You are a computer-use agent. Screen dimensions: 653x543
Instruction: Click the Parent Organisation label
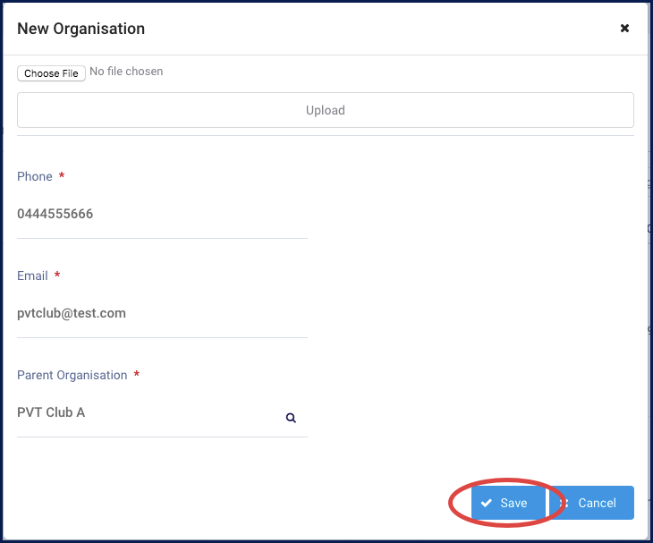(72, 375)
